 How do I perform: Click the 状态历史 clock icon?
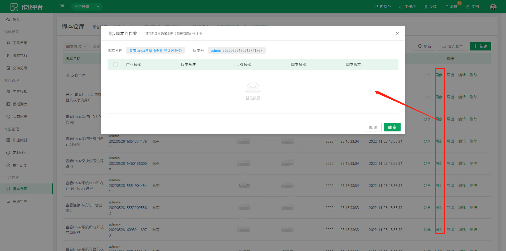(8, 117)
